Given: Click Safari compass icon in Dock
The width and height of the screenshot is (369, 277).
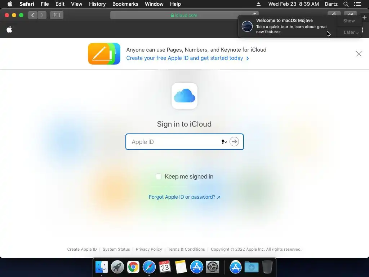Looking at the screenshot, I should coord(149,267).
